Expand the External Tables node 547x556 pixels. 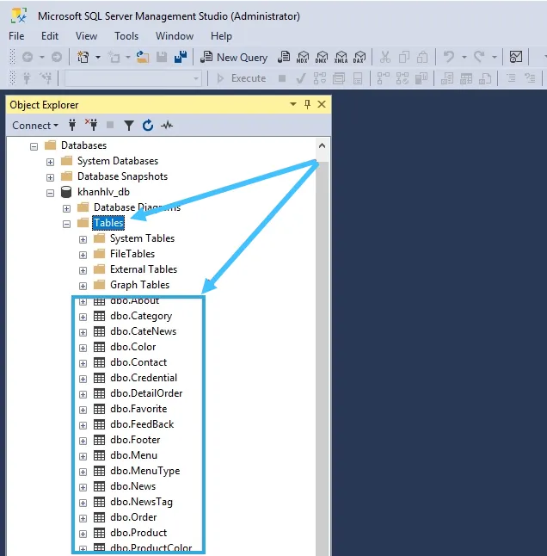pyautogui.click(x=83, y=270)
